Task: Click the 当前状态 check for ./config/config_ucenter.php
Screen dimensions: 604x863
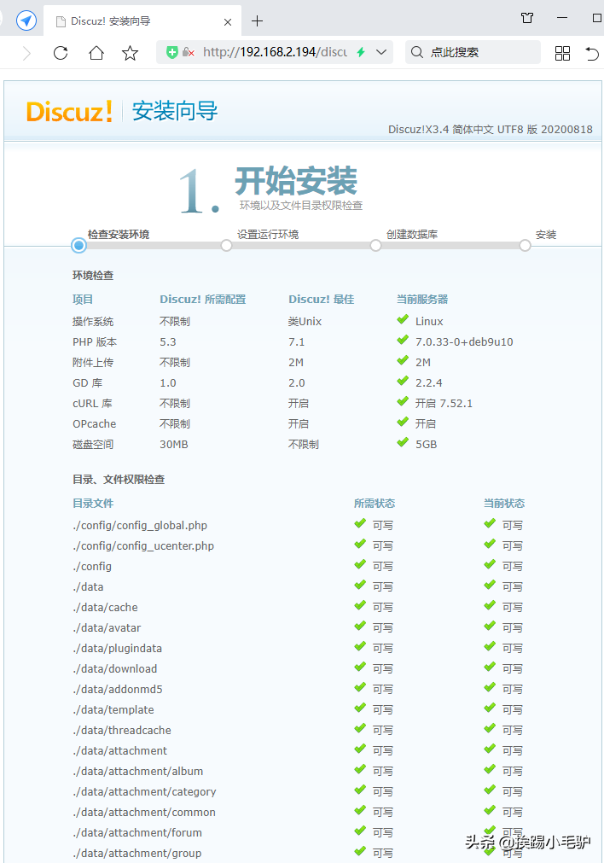Action: [490, 544]
